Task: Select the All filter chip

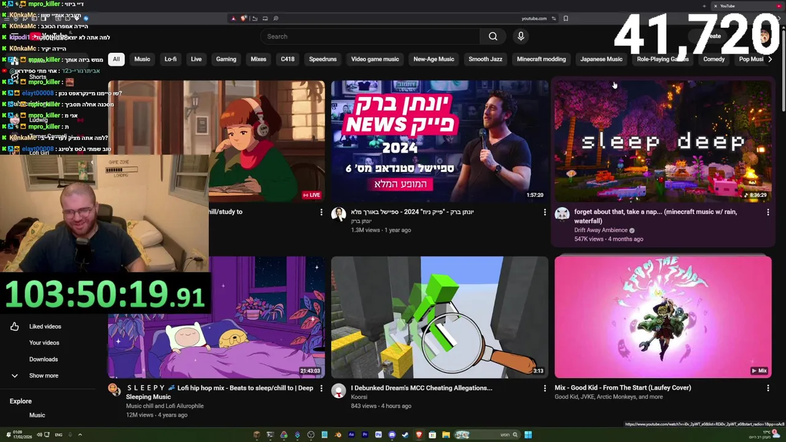Action: pos(116,60)
